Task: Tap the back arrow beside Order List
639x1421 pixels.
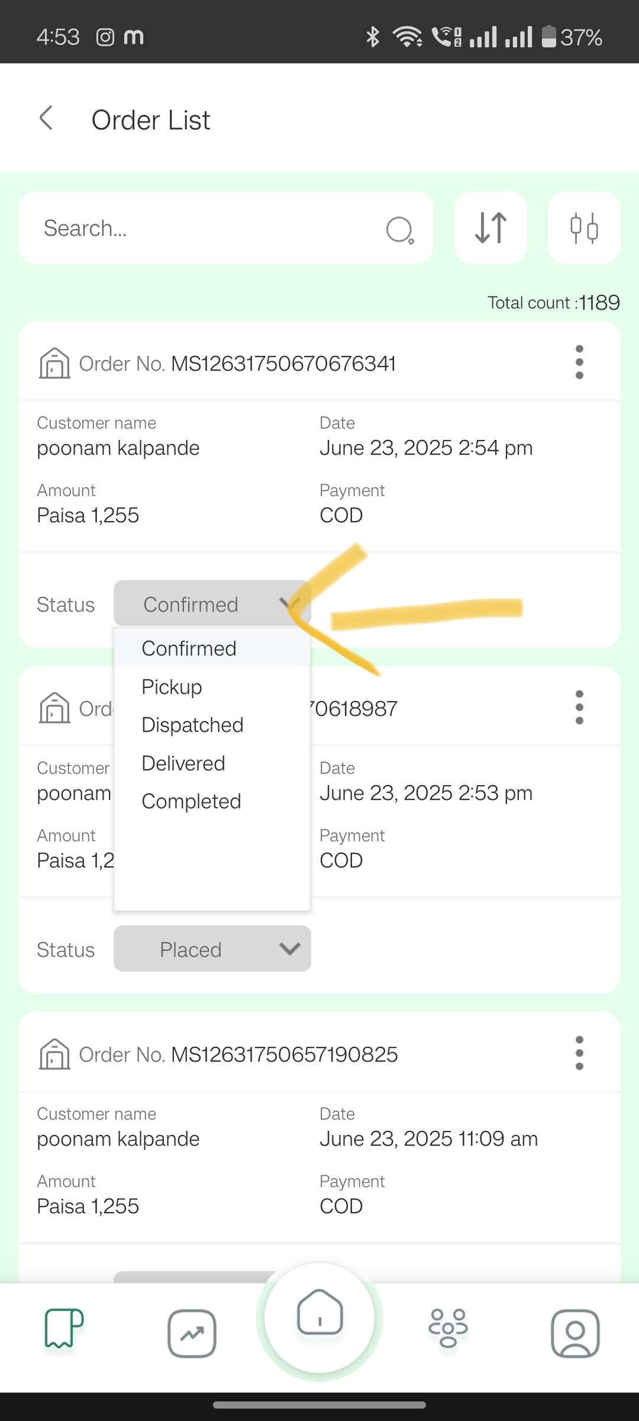Action: (46, 118)
